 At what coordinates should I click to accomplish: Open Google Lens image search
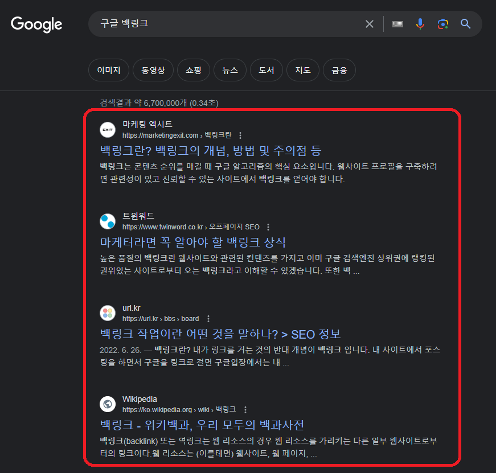(443, 23)
